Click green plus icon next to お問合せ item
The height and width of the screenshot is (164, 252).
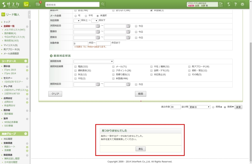click(x=27, y=102)
